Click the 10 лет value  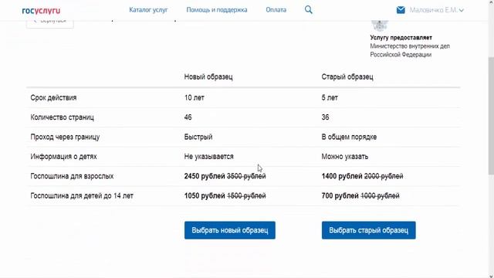point(194,98)
